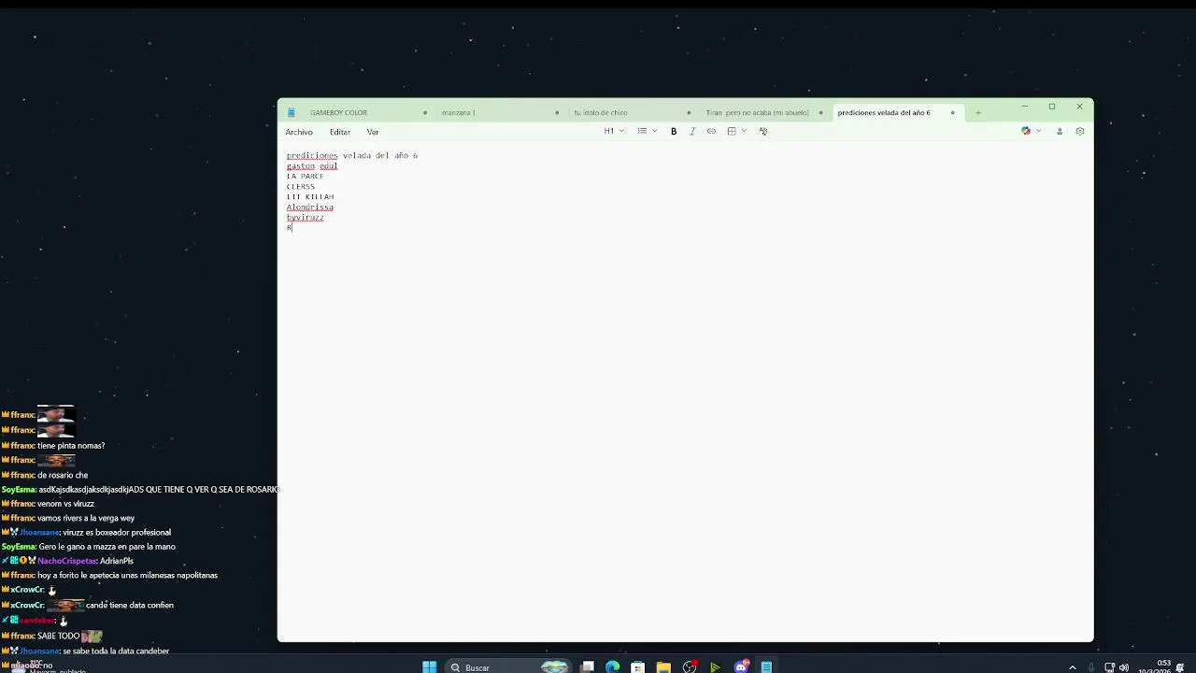This screenshot has height=673, width=1196.
Task: Open File Explorer from taskbar
Action: (663, 667)
